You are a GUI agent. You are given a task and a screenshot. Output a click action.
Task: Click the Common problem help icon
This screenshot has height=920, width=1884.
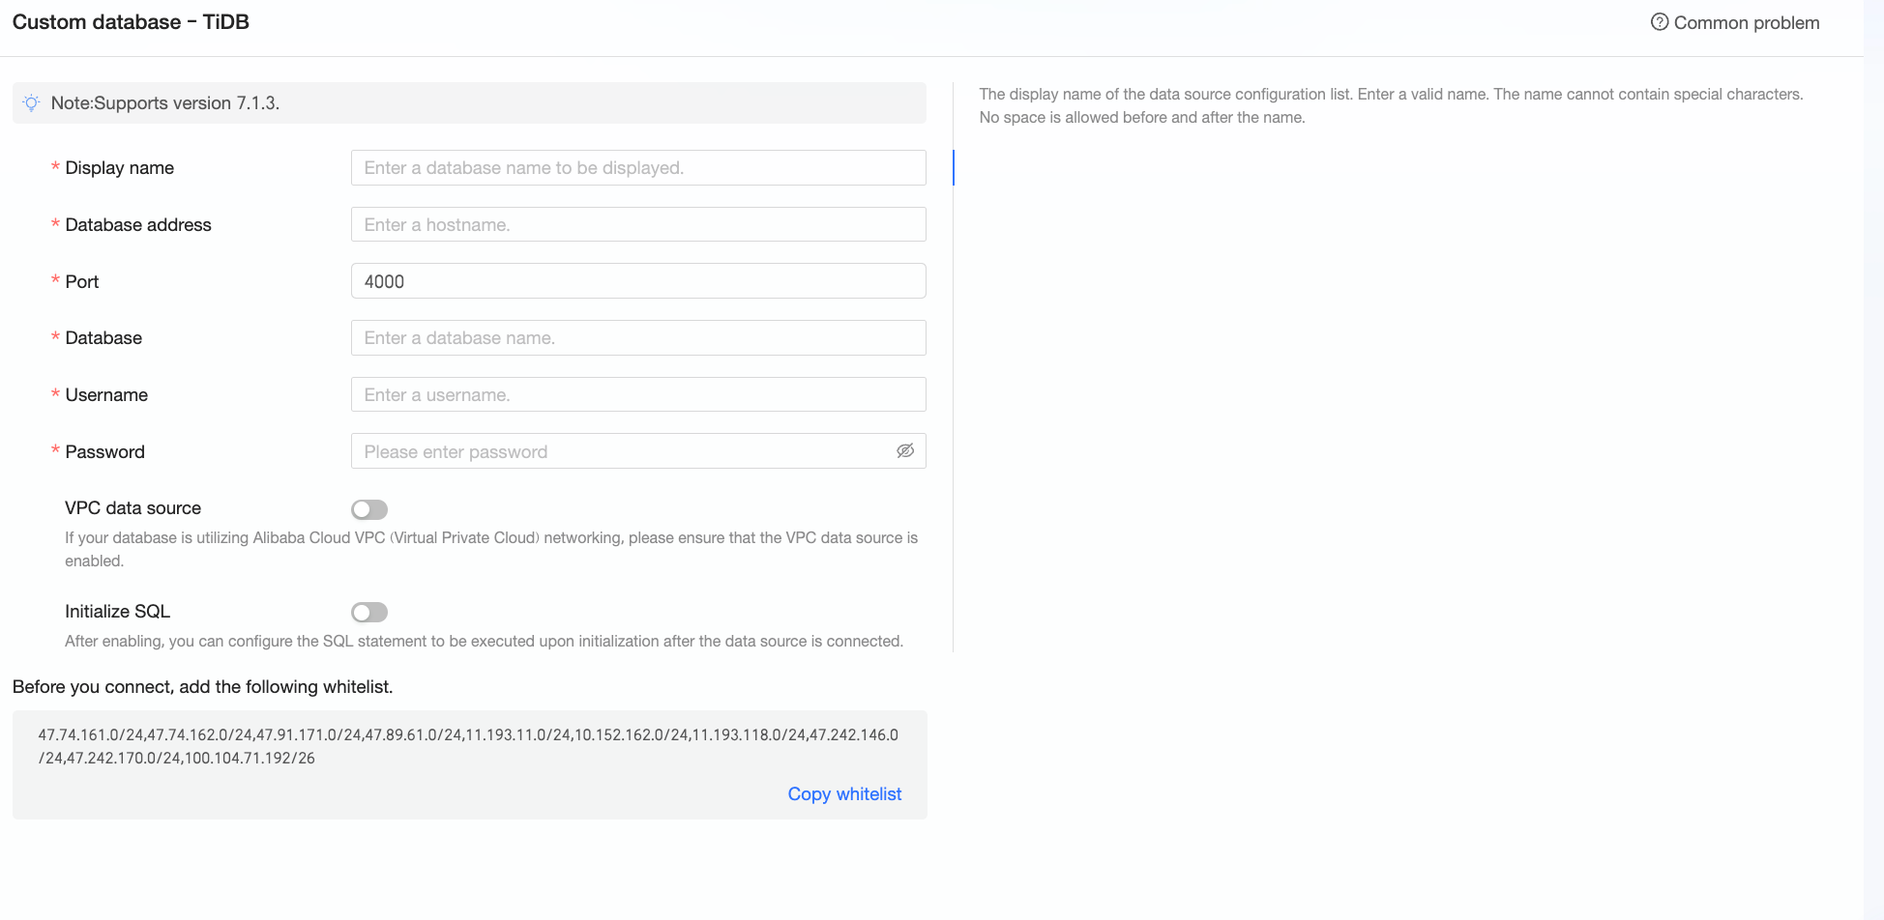(x=1660, y=22)
